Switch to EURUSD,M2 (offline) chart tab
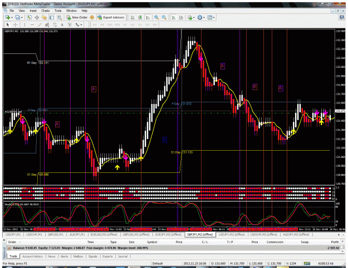Screen dimensions: 348x268 click(x=104, y=235)
